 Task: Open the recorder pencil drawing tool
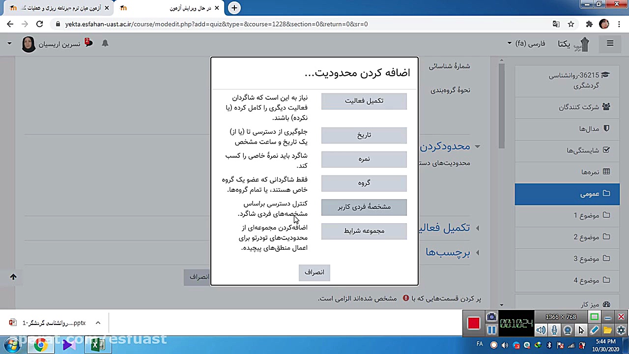[594, 330]
